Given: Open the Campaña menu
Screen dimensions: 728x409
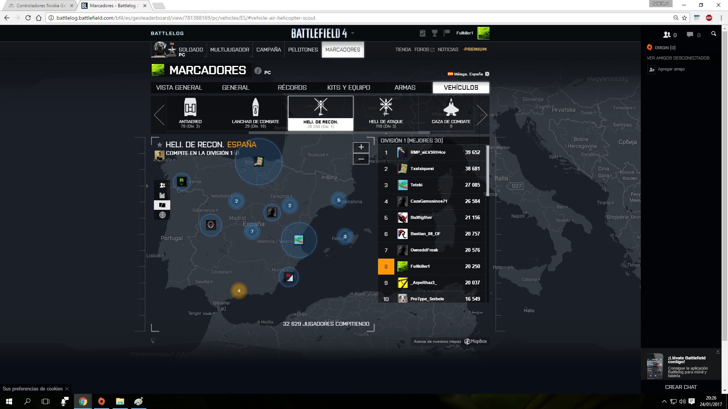Looking at the screenshot, I should point(268,50).
